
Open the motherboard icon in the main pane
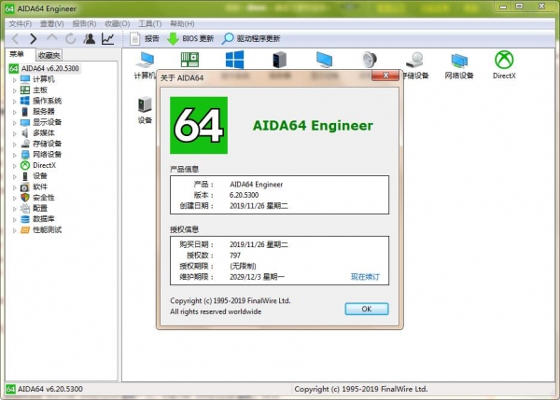tap(189, 60)
